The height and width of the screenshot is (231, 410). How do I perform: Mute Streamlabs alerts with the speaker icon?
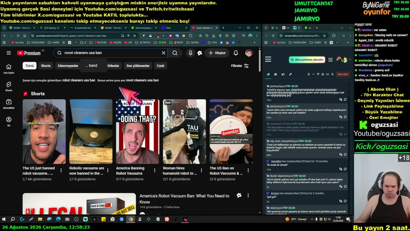327,74
